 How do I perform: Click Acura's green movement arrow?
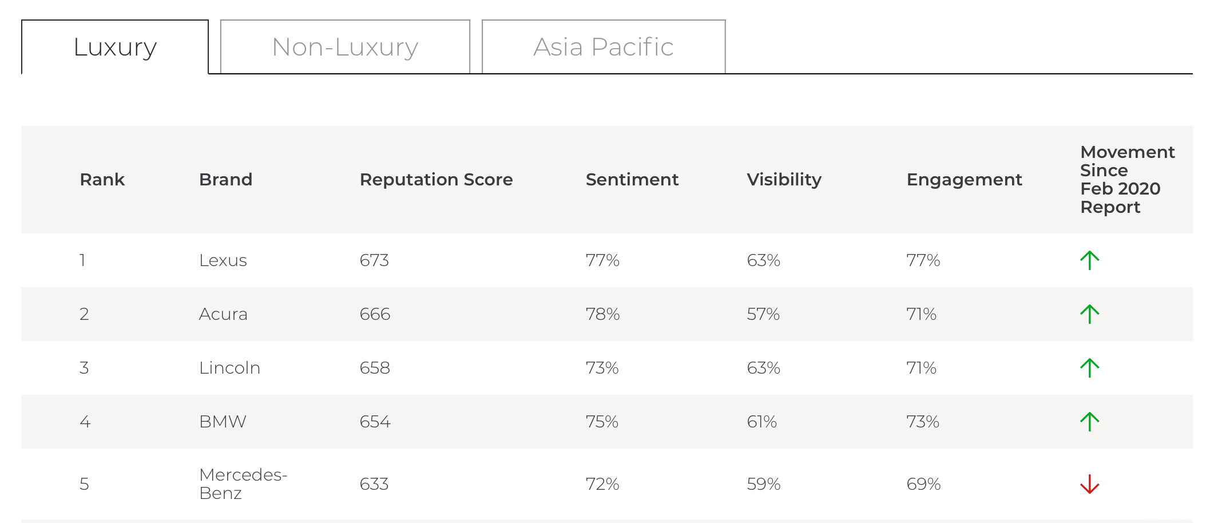coord(1089,314)
